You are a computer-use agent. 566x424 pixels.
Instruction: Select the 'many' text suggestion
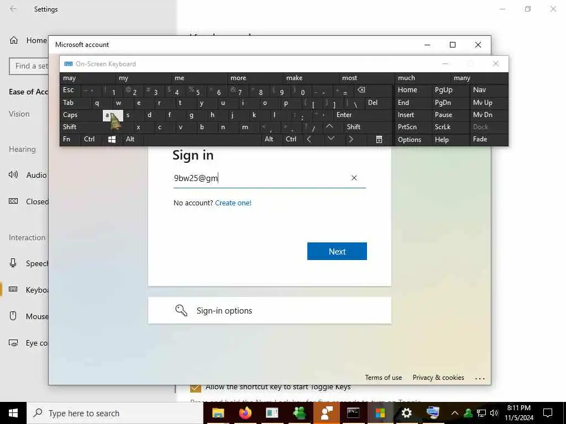point(479,78)
